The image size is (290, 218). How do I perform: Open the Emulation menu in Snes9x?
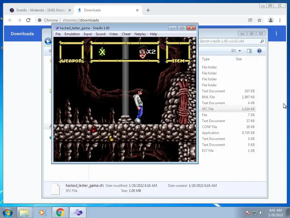tap(72, 34)
